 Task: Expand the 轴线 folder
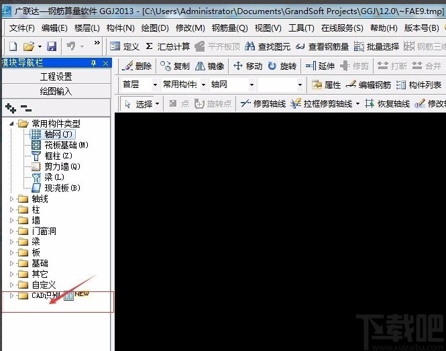pyautogui.click(x=11, y=199)
